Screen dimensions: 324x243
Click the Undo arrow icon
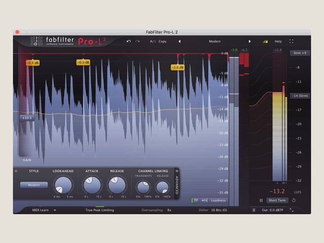click(129, 41)
